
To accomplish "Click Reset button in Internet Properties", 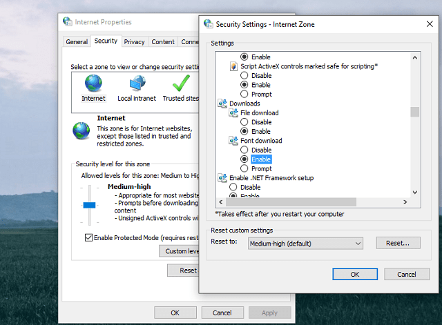I will (183, 270).
